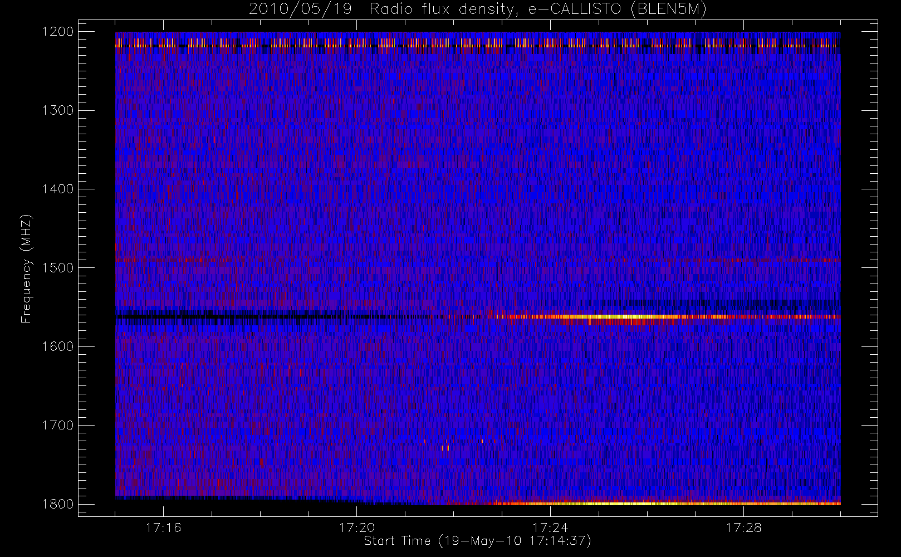Screen dimensions: 901x557
Task: Click the 17:16 time tick label
Action: (163, 527)
